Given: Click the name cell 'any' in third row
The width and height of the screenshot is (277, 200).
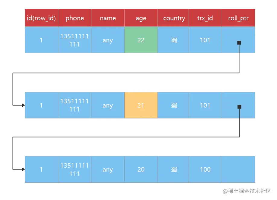Looking at the screenshot, I should 108,169.
